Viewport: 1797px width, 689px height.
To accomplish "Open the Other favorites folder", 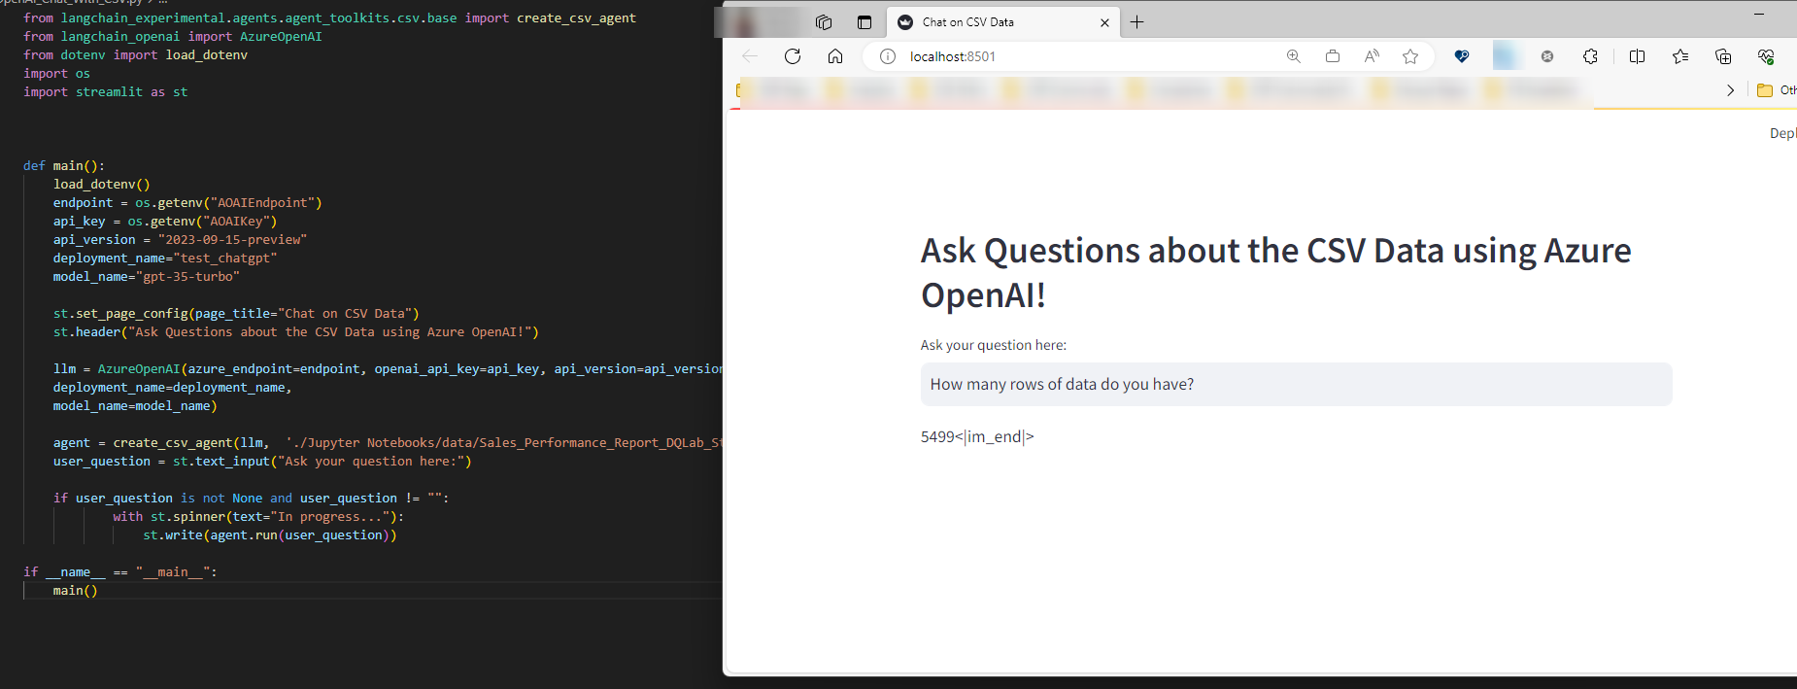I will [1777, 90].
